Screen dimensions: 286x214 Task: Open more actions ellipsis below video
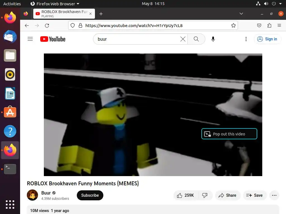[x=274, y=195]
